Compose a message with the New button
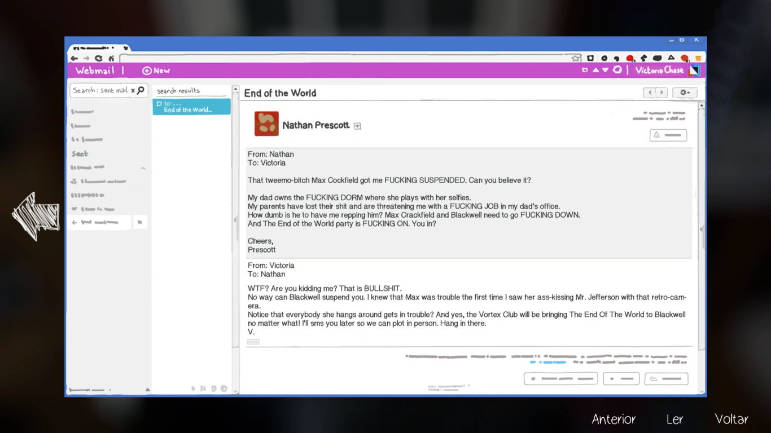The image size is (771, 433). pos(156,70)
